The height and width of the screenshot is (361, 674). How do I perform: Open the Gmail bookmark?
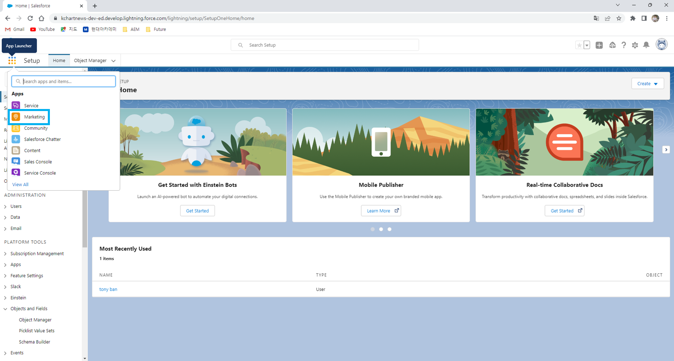pyautogui.click(x=15, y=29)
